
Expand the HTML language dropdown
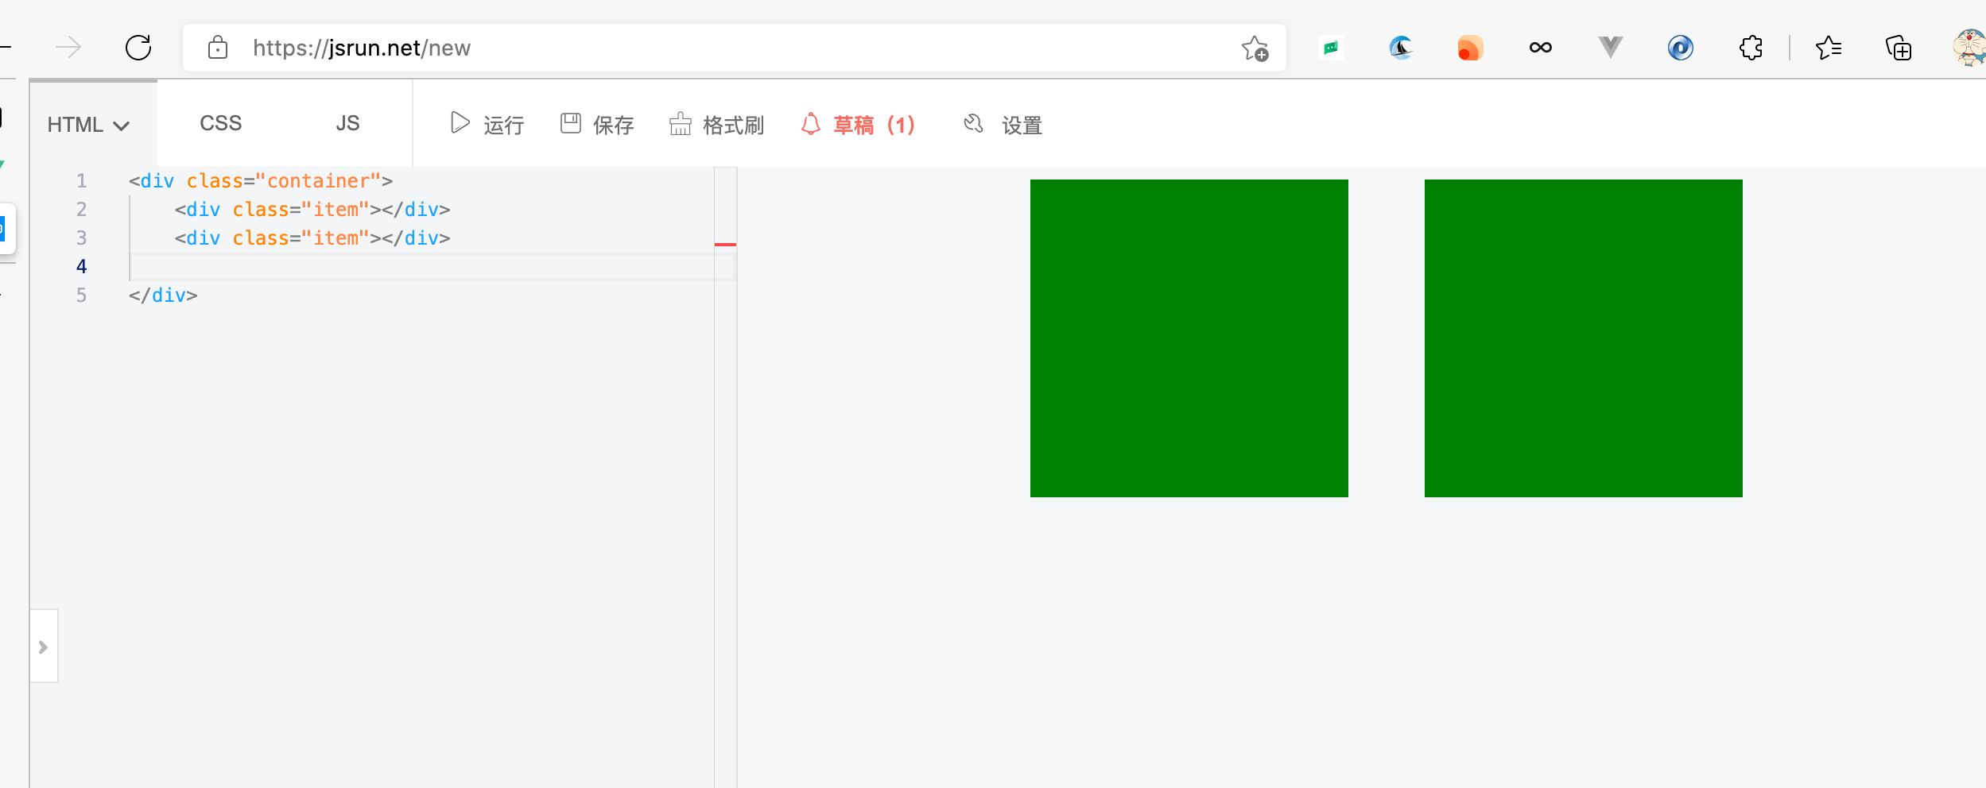[88, 125]
